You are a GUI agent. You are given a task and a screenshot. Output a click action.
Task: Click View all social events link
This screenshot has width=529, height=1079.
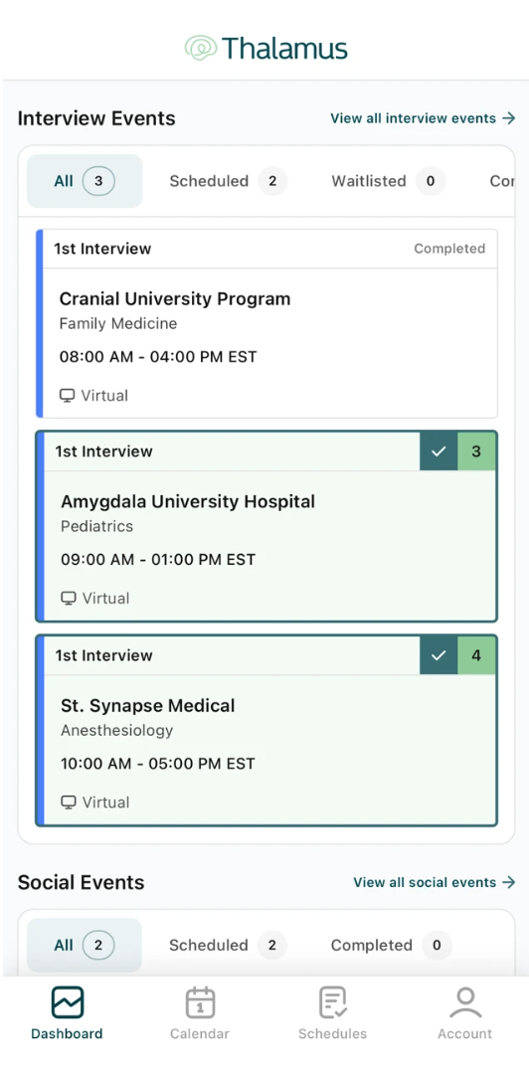point(435,882)
